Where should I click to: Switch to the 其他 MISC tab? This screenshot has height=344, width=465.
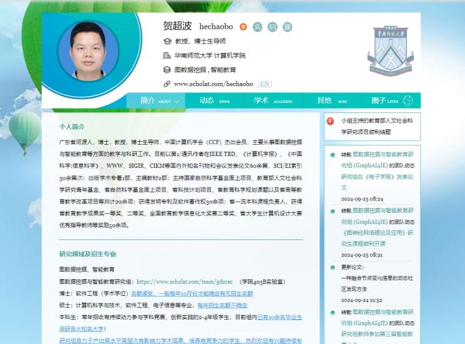(332, 101)
